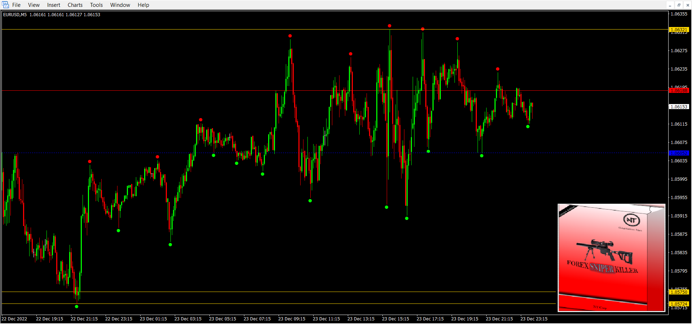The image size is (692, 324).
Task: Open the Insert menu
Action: coord(54,5)
